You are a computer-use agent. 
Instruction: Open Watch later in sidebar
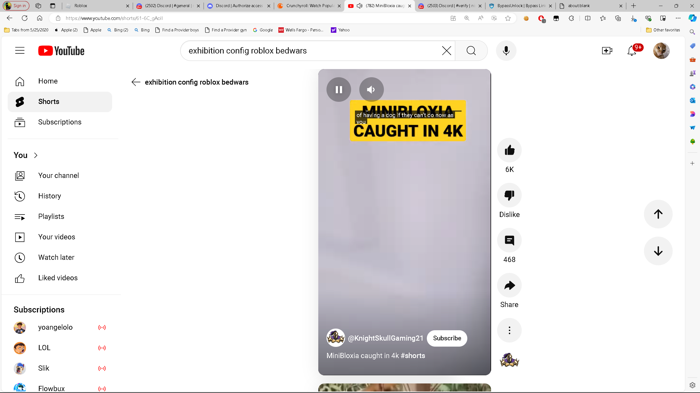[x=56, y=257]
